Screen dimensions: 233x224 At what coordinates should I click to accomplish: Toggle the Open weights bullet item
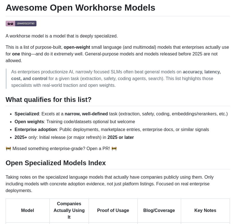29,122
